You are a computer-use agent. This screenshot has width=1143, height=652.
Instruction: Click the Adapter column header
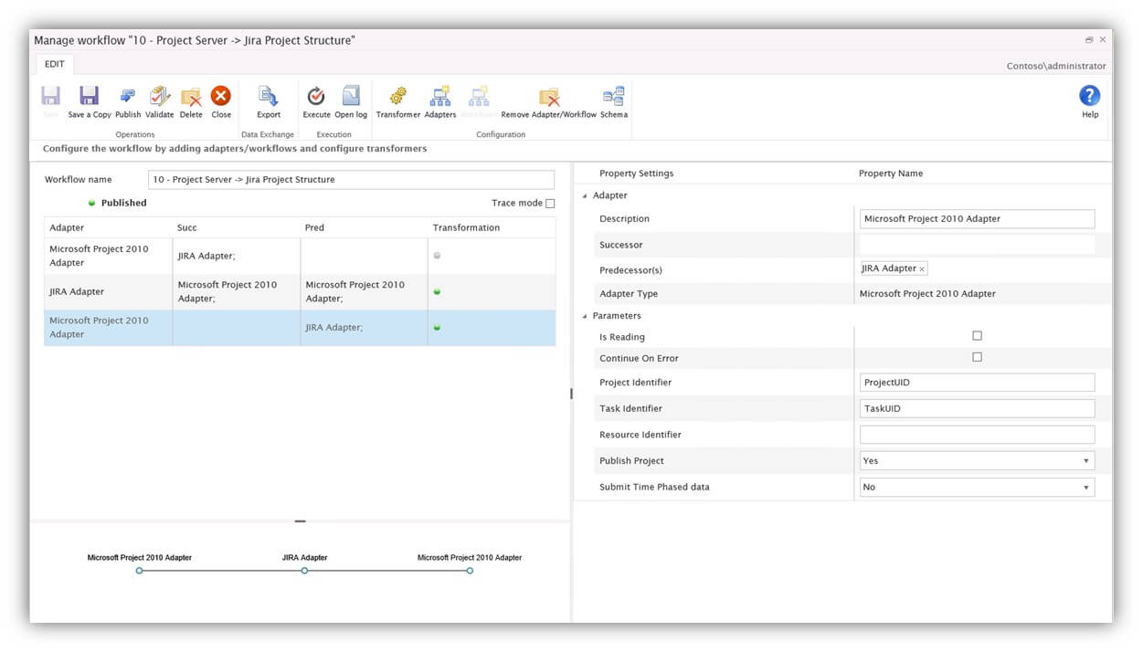(67, 227)
